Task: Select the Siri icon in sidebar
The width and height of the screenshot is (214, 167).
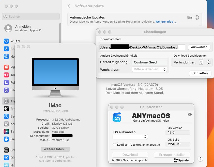Action: (x=6, y=131)
